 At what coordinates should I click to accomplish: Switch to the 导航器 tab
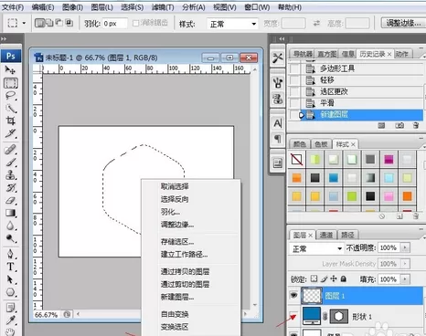tap(303, 54)
